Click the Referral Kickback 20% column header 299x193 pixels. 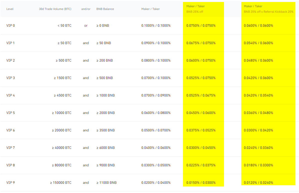click(x=269, y=12)
